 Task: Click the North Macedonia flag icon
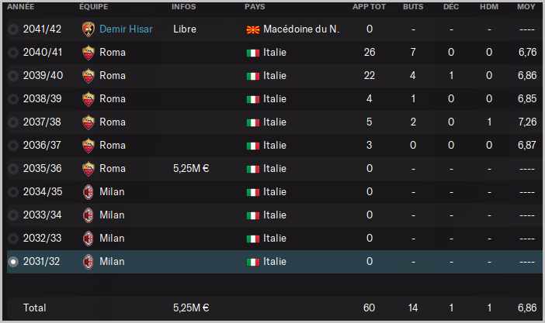click(252, 29)
